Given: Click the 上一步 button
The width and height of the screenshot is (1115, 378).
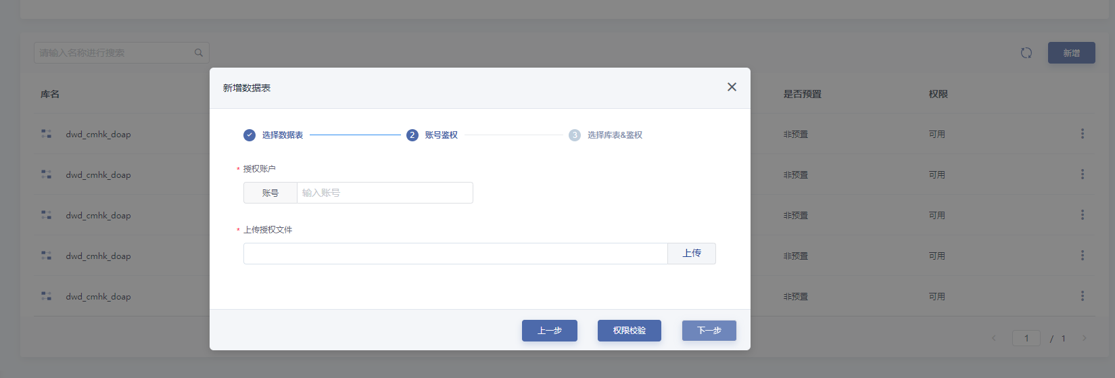Looking at the screenshot, I should point(550,331).
